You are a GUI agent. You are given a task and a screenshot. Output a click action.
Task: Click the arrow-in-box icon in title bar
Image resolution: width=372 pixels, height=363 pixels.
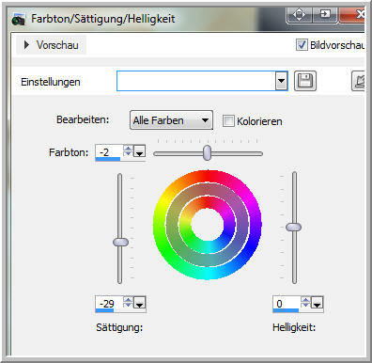325,14
